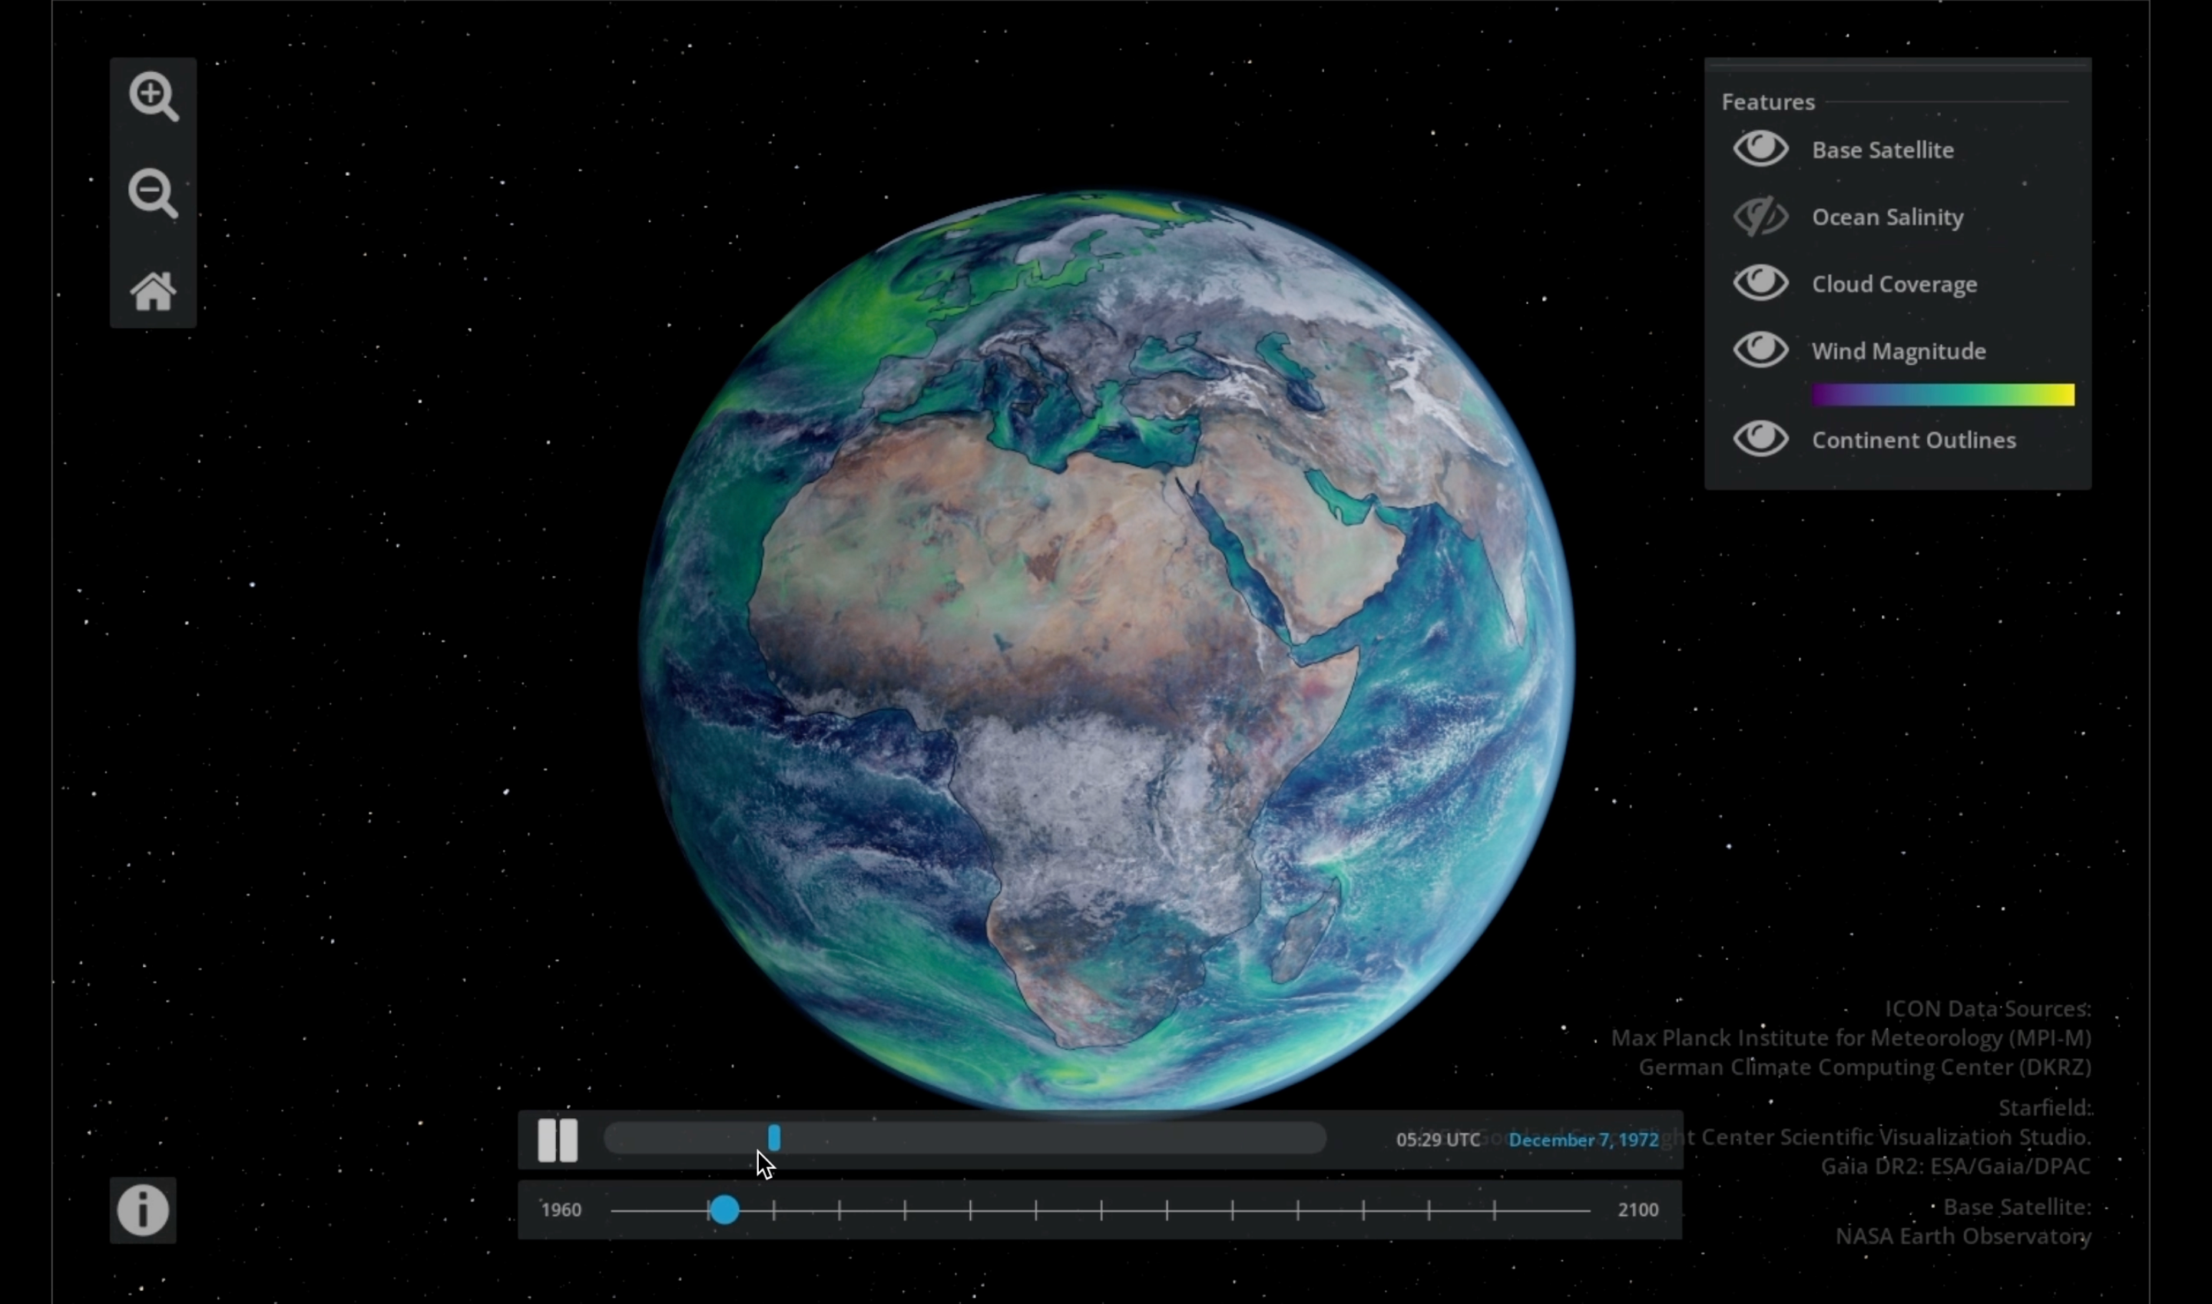Viewport: 2212px width, 1304px height.
Task: Click the 1960 start year label
Action: [561, 1210]
